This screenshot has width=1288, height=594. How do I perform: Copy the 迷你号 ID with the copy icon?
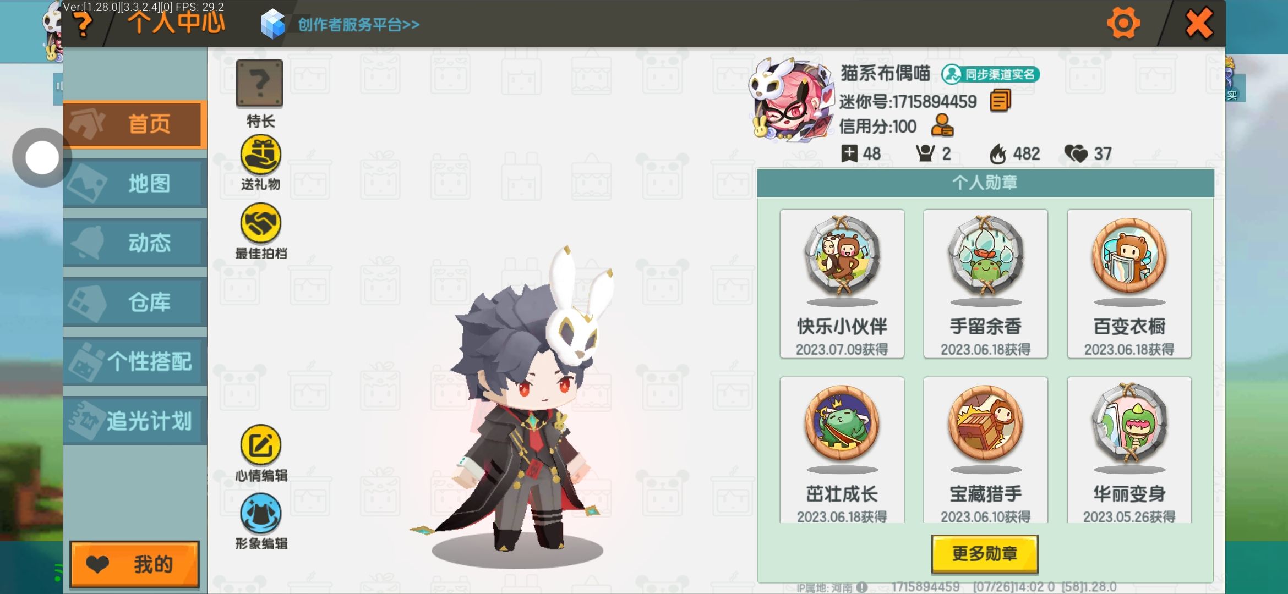pyautogui.click(x=1000, y=101)
